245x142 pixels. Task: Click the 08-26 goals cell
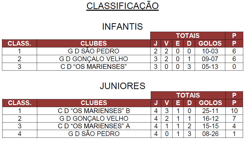click(x=210, y=134)
